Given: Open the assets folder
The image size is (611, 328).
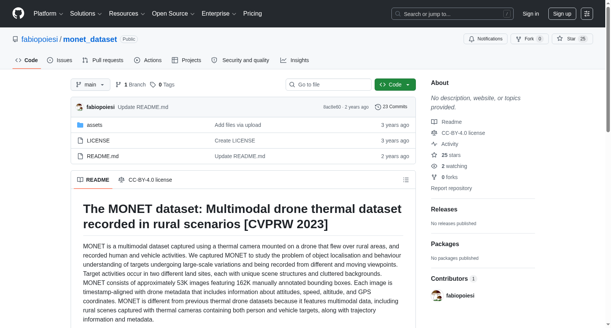Looking at the screenshot, I should point(94,125).
